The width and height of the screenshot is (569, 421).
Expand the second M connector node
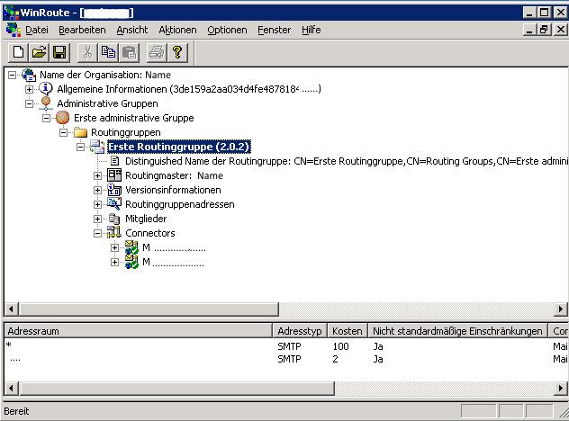coord(114,262)
